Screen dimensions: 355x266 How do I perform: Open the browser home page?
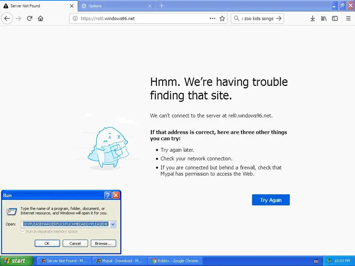(41, 18)
